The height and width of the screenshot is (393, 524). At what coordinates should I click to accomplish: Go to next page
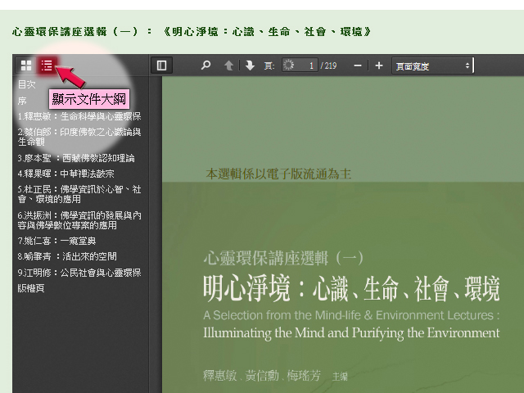[250, 65]
